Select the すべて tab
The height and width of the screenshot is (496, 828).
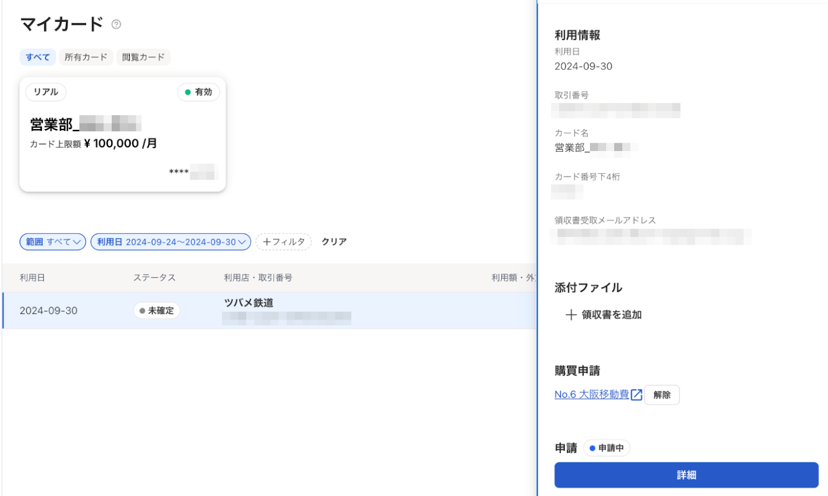tap(38, 57)
